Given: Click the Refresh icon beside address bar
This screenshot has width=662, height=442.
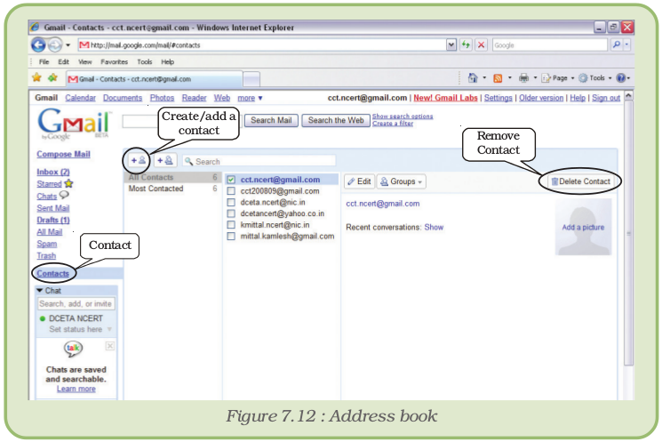Looking at the screenshot, I should click(x=466, y=44).
